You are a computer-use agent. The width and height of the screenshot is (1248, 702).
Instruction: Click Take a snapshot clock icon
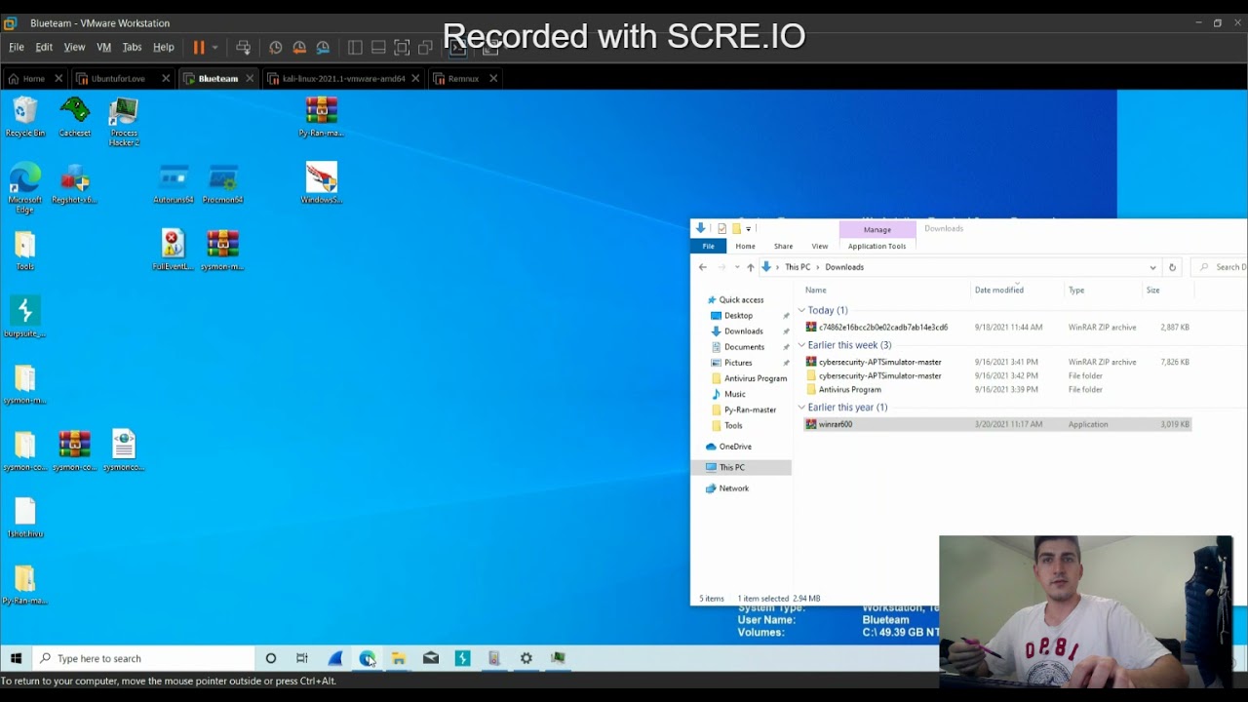coord(276,47)
